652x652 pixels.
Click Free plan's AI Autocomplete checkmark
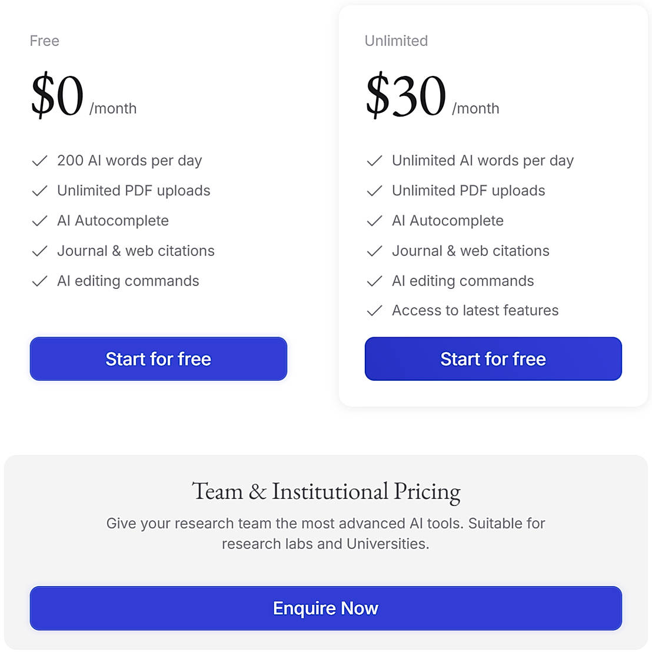[39, 221]
